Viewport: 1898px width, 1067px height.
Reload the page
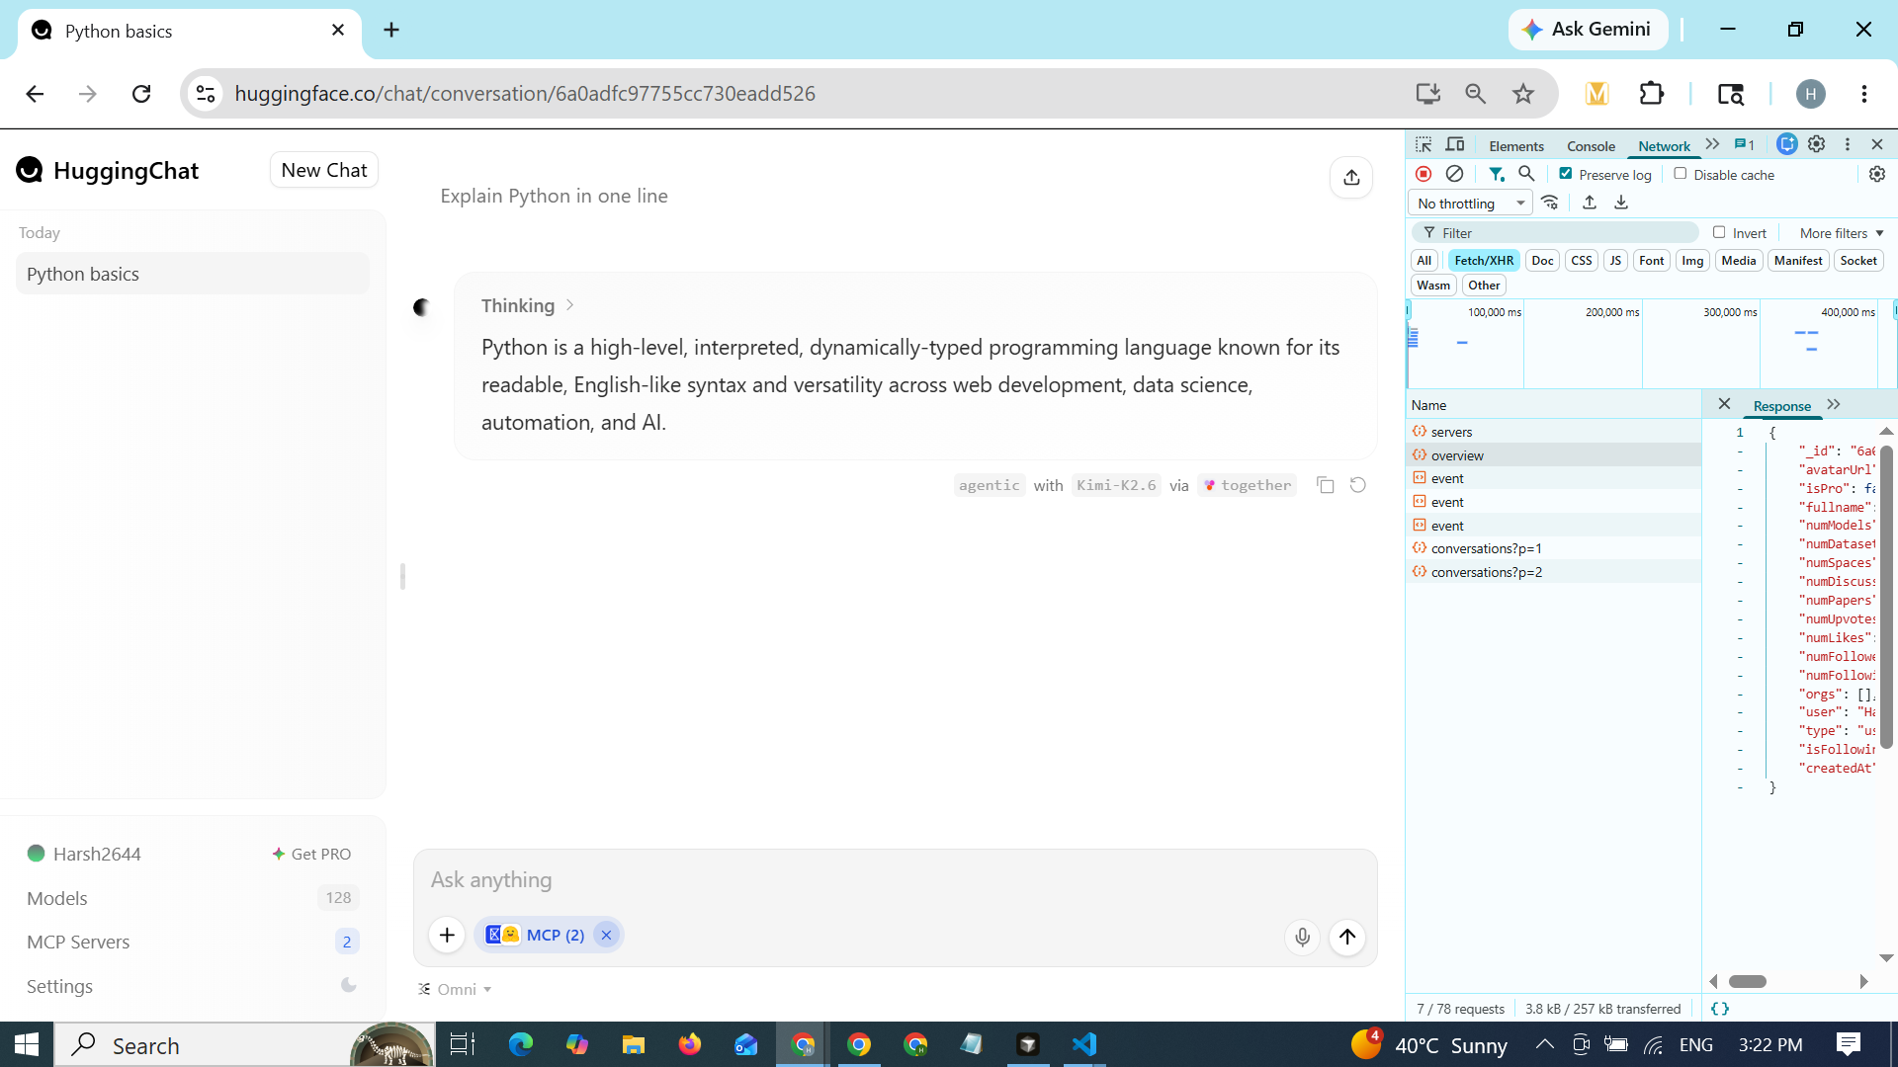141,93
